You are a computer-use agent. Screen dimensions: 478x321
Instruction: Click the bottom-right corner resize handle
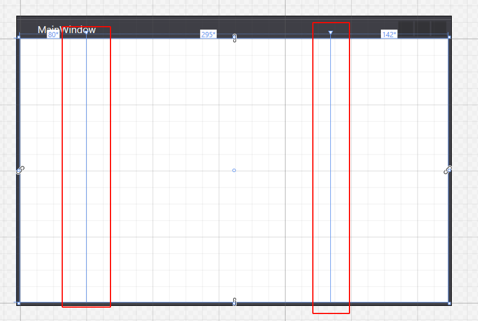[450, 304]
